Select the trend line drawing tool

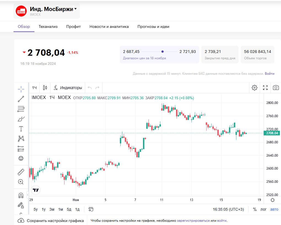point(21,99)
